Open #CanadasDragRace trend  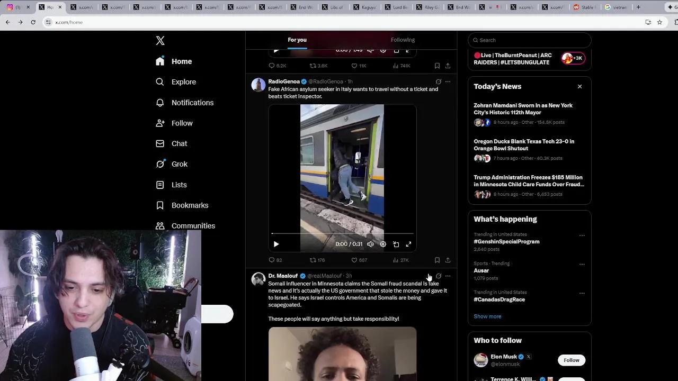tap(499, 300)
